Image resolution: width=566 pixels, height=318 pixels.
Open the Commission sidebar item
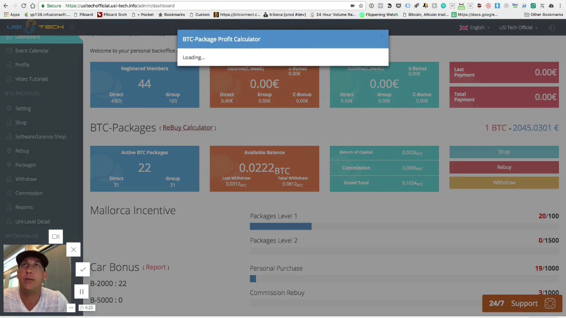tap(29, 193)
